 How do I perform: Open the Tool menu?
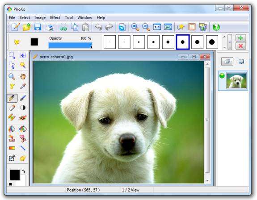(69, 17)
